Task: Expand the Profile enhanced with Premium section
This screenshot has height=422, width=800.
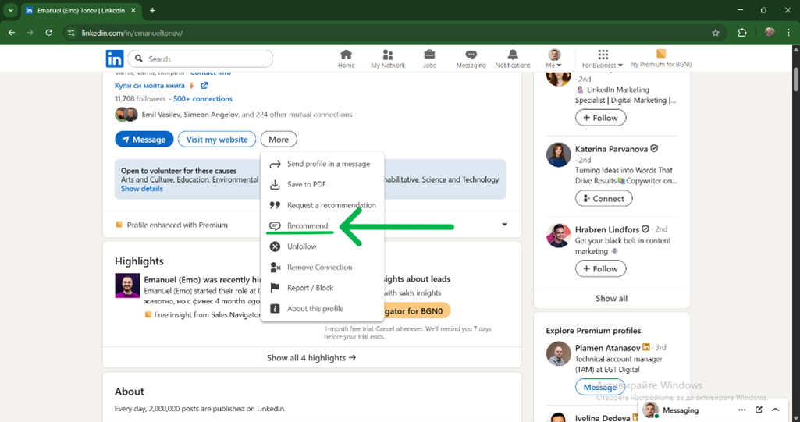Action: pos(504,225)
